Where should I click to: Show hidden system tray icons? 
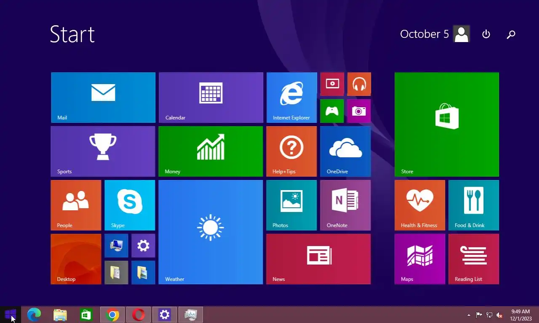(x=469, y=315)
